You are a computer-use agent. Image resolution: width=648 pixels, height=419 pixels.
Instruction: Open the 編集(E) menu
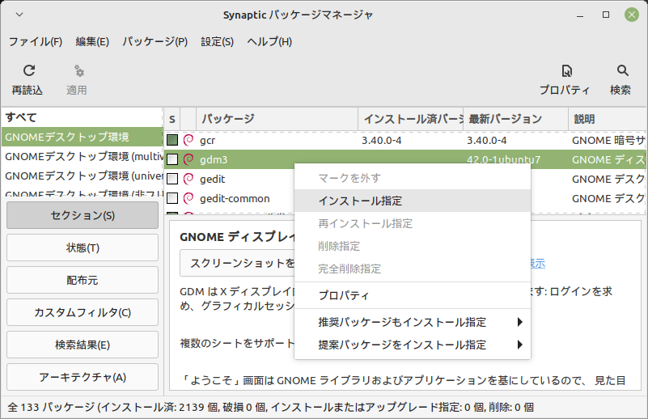pos(92,42)
